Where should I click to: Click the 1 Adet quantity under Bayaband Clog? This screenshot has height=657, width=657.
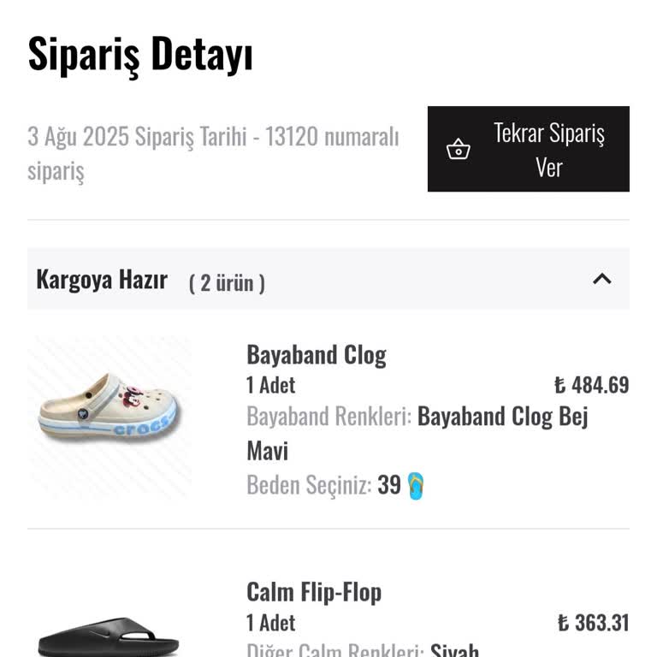coord(271,385)
